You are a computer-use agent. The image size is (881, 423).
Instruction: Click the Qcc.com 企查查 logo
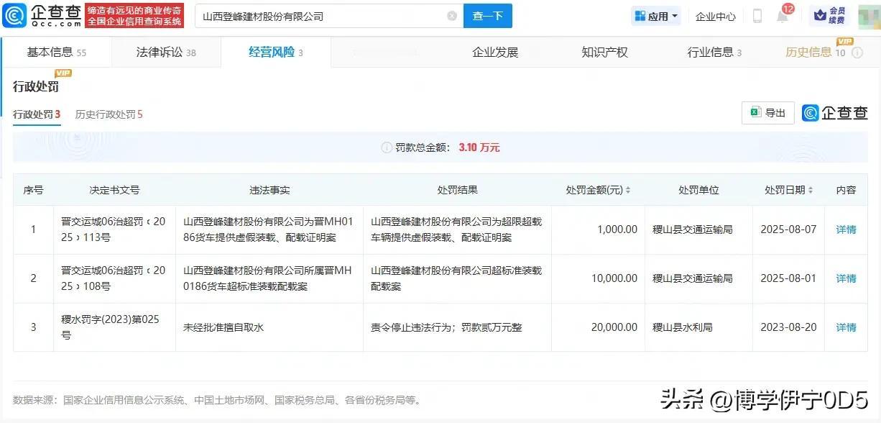(42, 16)
